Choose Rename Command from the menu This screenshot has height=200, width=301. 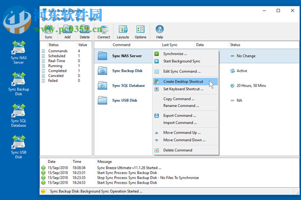[x=186, y=106]
